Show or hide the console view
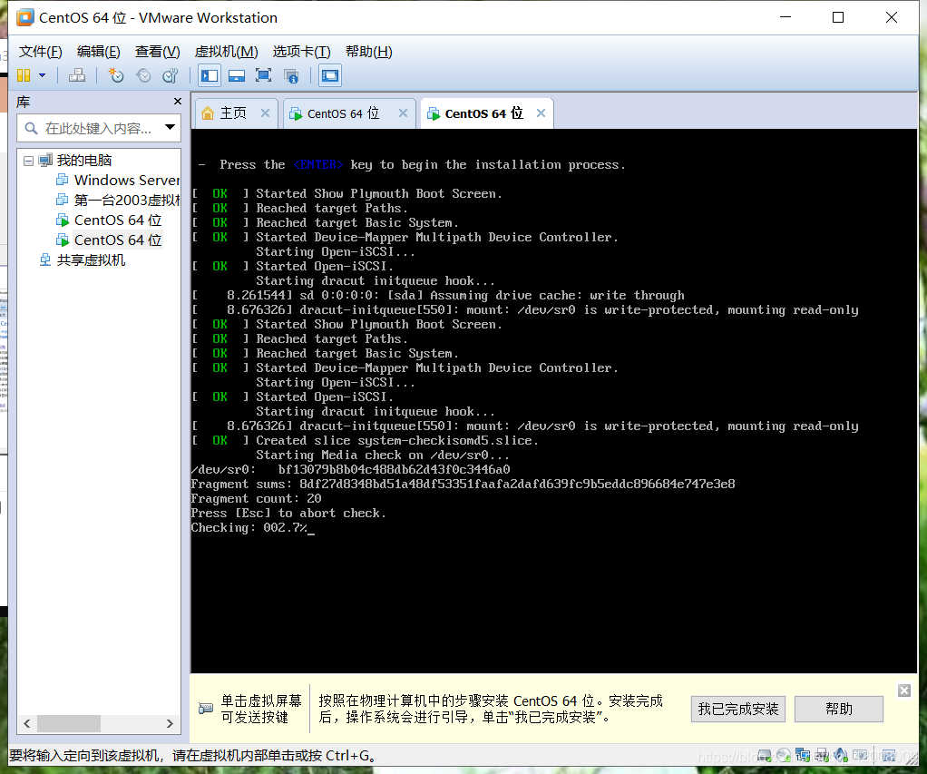The width and height of the screenshot is (927, 774). pyautogui.click(x=328, y=75)
